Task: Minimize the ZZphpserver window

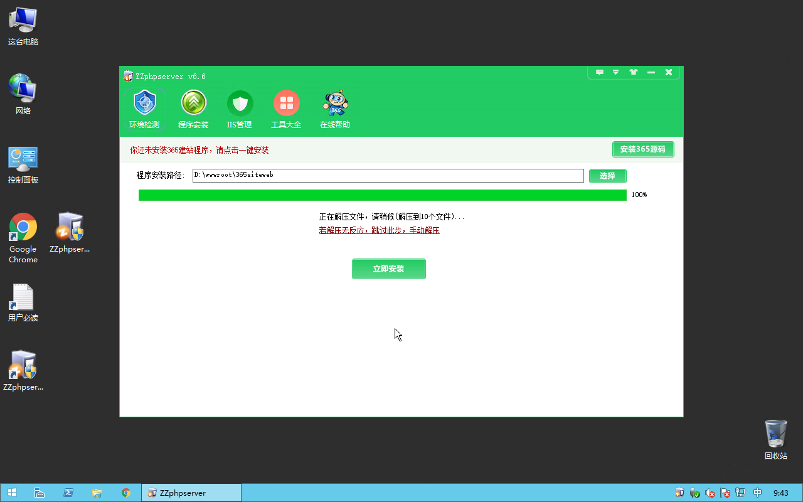Action: coord(651,73)
